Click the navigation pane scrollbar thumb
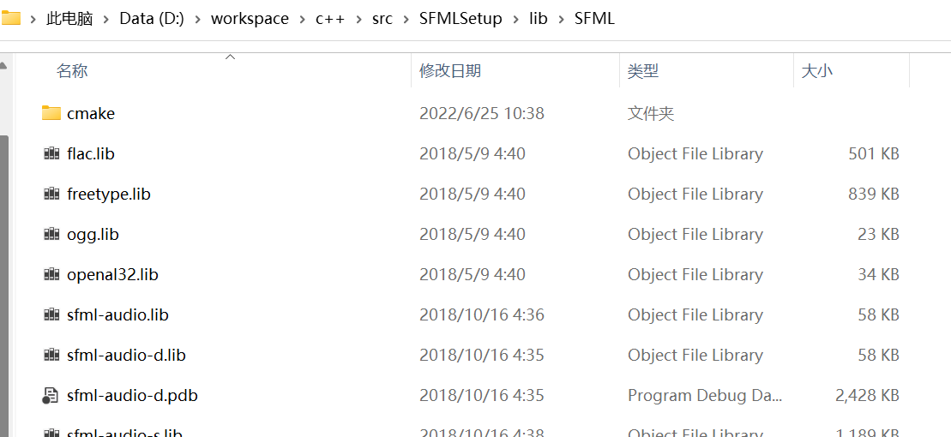Viewport: 951px width, 437px height. [x=3, y=285]
